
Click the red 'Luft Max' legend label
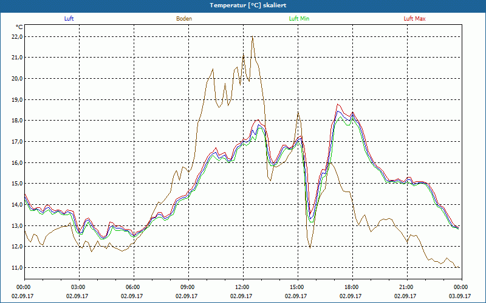(414, 19)
